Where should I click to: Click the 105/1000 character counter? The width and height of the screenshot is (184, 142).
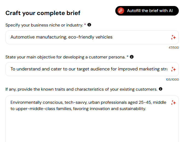172,79
